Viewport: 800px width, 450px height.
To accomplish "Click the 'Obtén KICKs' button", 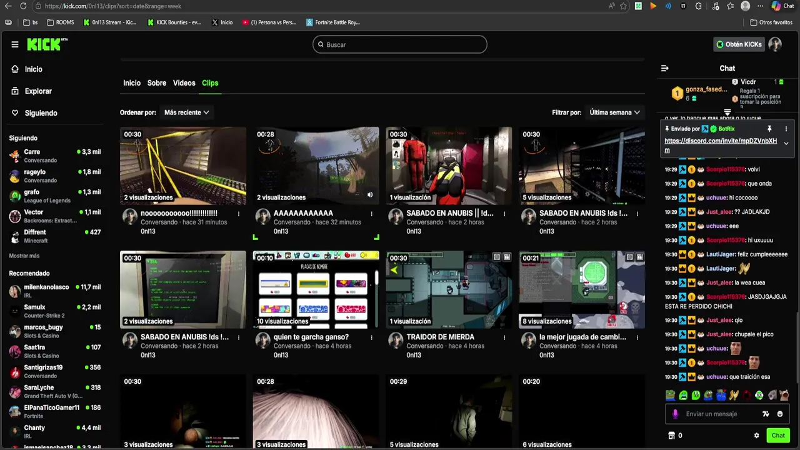I will click(x=739, y=44).
